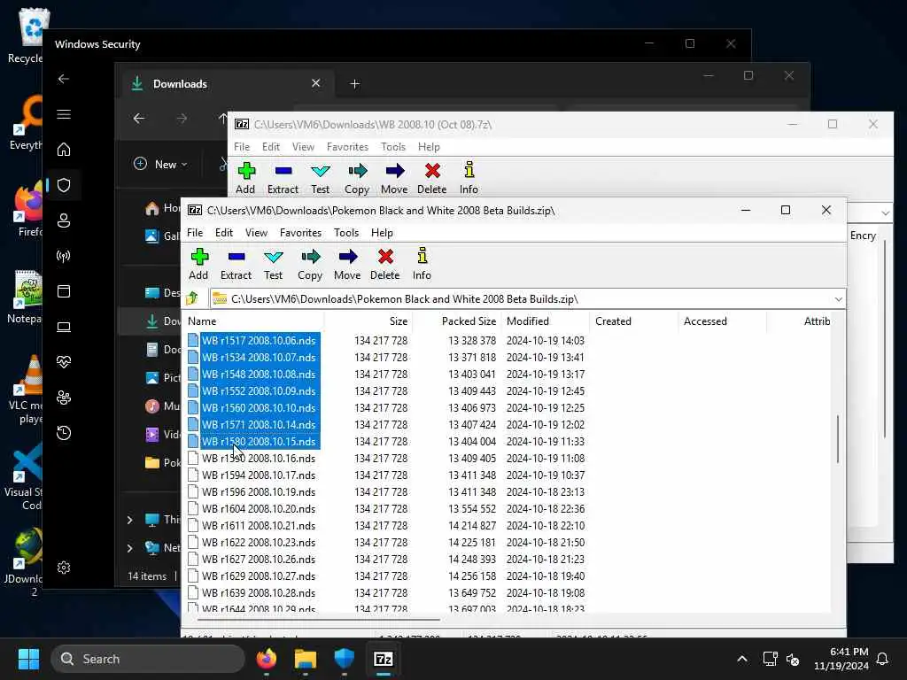Viewport: 907px width, 680px height.
Task: Go back in Downloads Explorer
Action: click(x=139, y=119)
